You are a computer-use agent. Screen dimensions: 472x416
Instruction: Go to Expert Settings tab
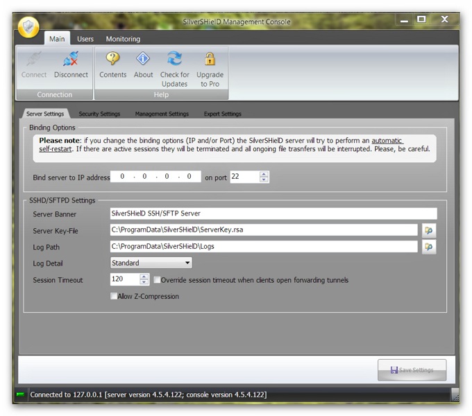tap(222, 114)
